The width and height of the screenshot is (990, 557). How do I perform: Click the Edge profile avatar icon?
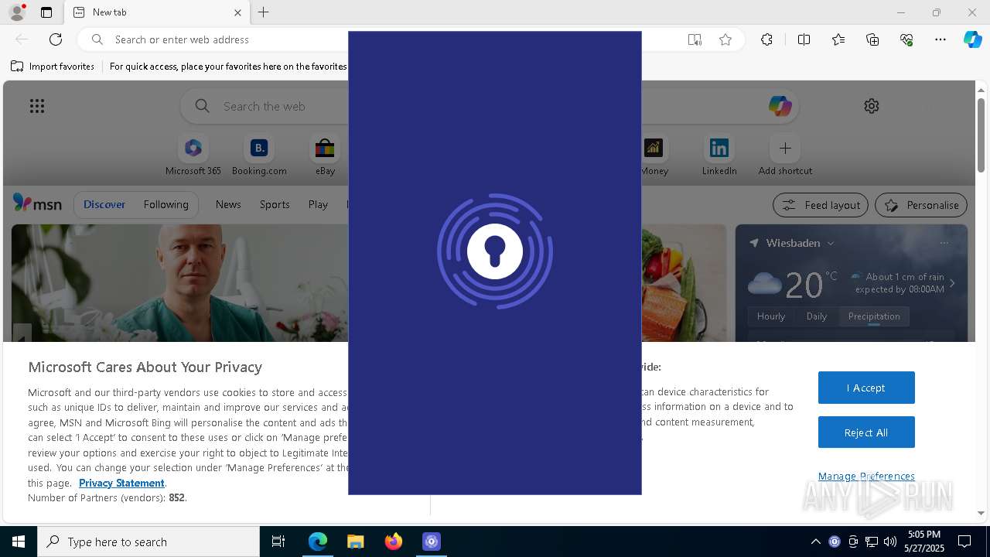pyautogui.click(x=16, y=12)
